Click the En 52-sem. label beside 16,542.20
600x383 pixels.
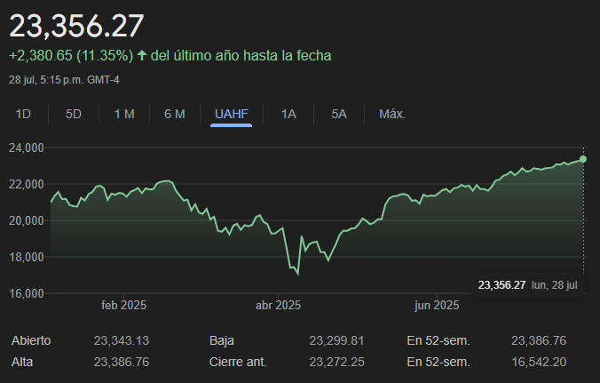(438, 362)
